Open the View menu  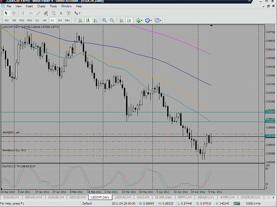click(x=18, y=6)
